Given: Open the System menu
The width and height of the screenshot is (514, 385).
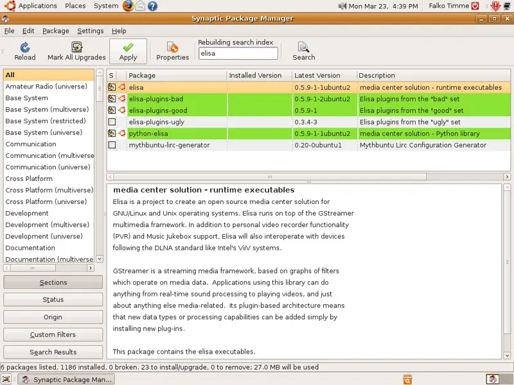Looking at the screenshot, I should pyautogui.click(x=106, y=6).
